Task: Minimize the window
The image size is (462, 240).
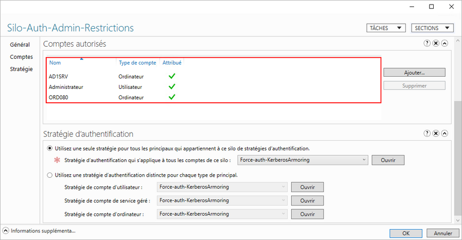Action: pyautogui.click(x=412, y=6)
